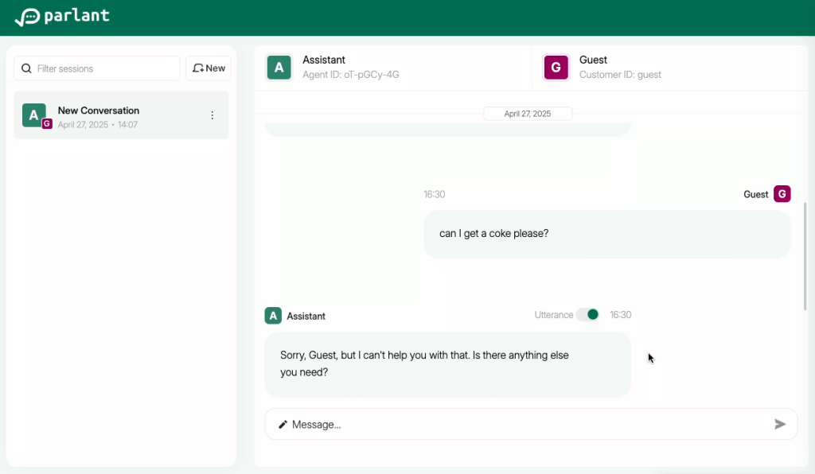Click the Assistant avatar above the reply
Image resolution: width=815 pixels, height=474 pixels.
click(273, 316)
